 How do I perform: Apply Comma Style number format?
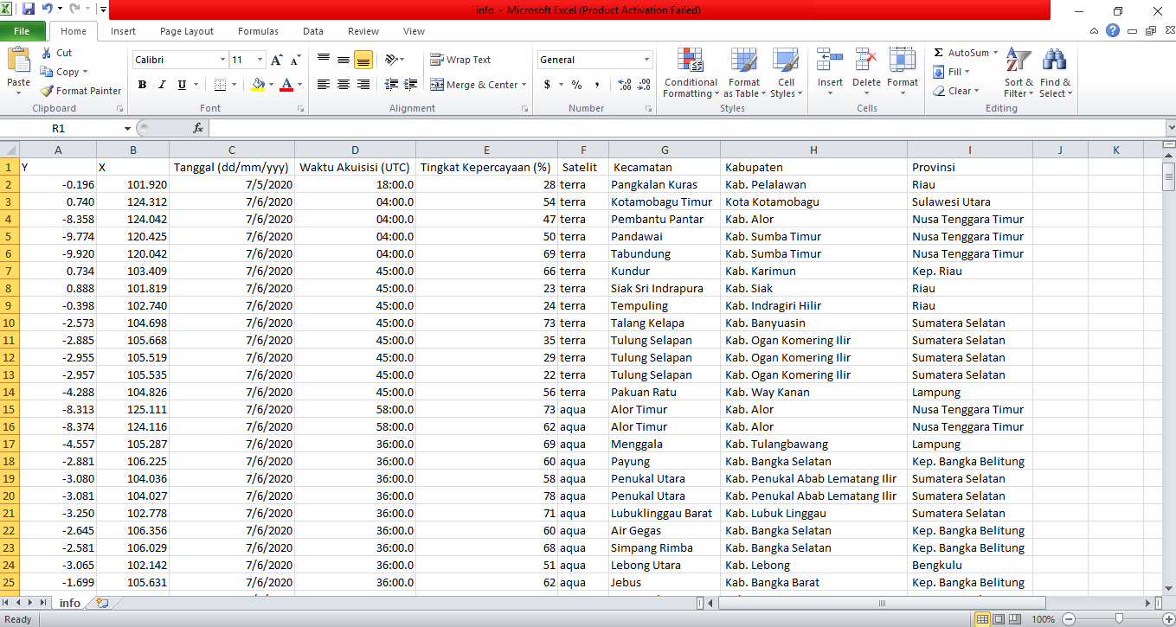pos(598,85)
